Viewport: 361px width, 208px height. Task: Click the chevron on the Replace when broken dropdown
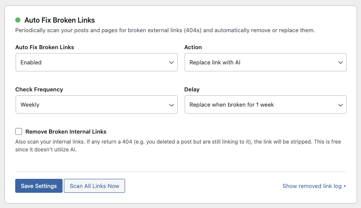tap(340, 105)
